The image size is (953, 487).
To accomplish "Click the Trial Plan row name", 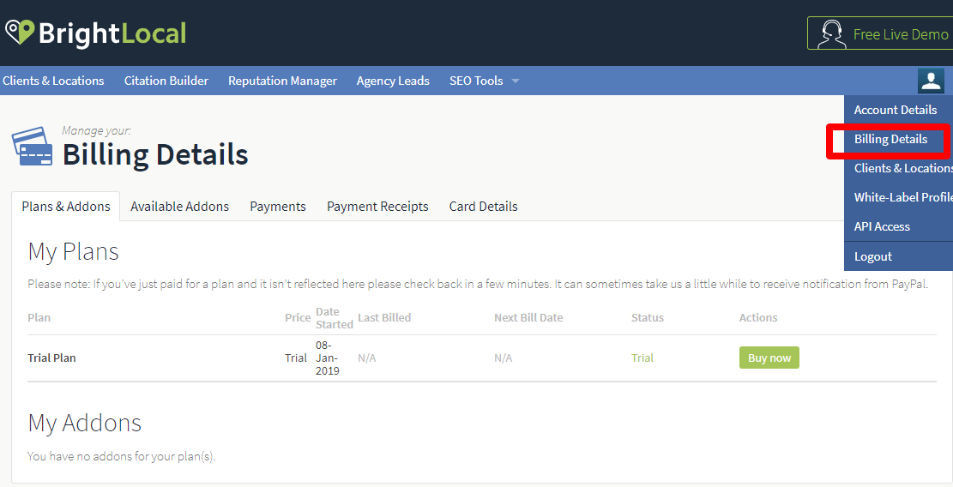I will pyautogui.click(x=51, y=358).
